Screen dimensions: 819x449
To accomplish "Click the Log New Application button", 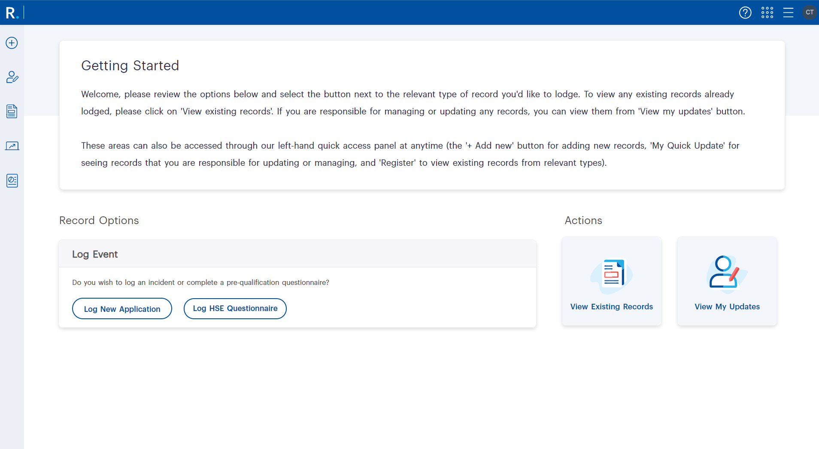I will point(122,308).
